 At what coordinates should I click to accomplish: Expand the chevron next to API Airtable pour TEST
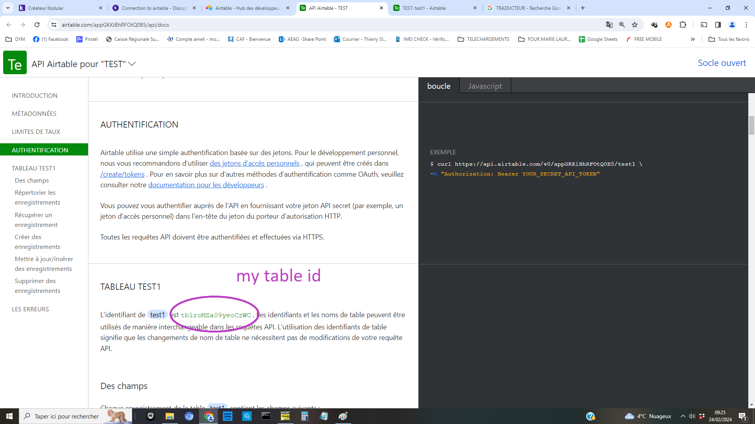click(x=132, y=64)
